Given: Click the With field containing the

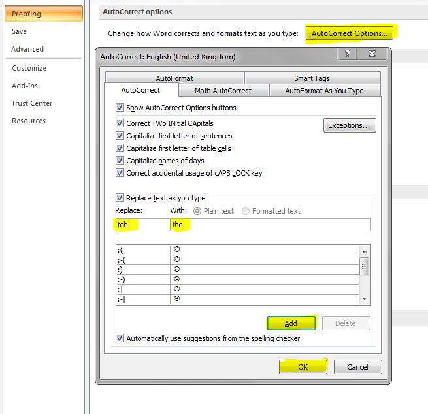Looking at the screenshot, I should [271, 225].
